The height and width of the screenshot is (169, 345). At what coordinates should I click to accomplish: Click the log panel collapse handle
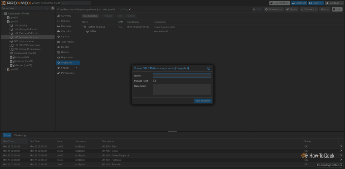[x=172, y=132]
